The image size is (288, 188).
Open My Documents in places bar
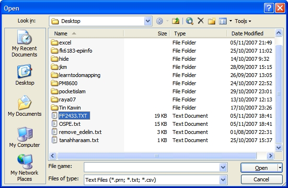24,106
